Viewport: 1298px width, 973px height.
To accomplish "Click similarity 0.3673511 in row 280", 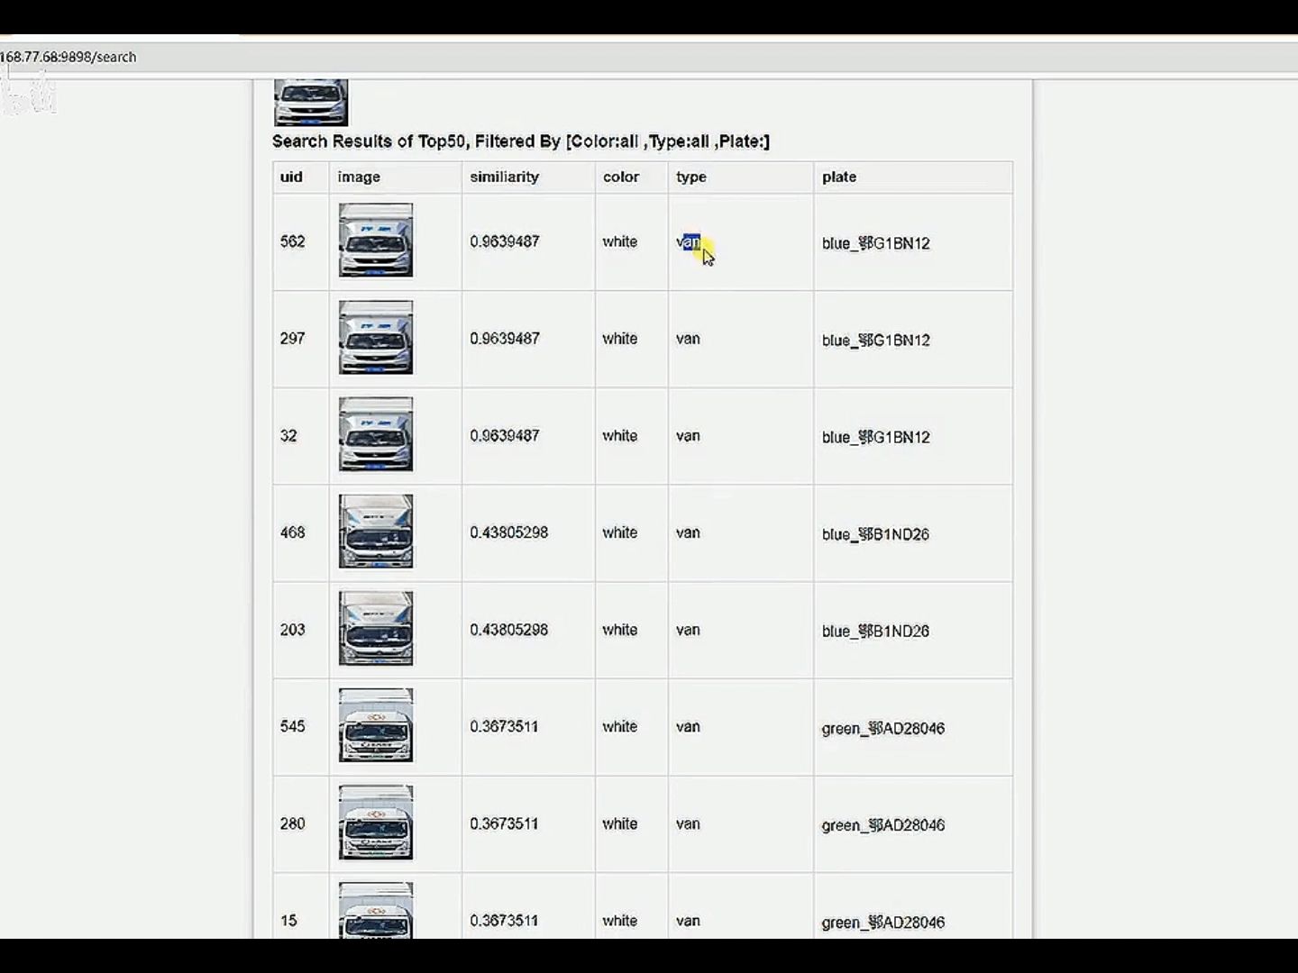I will 504,823.
